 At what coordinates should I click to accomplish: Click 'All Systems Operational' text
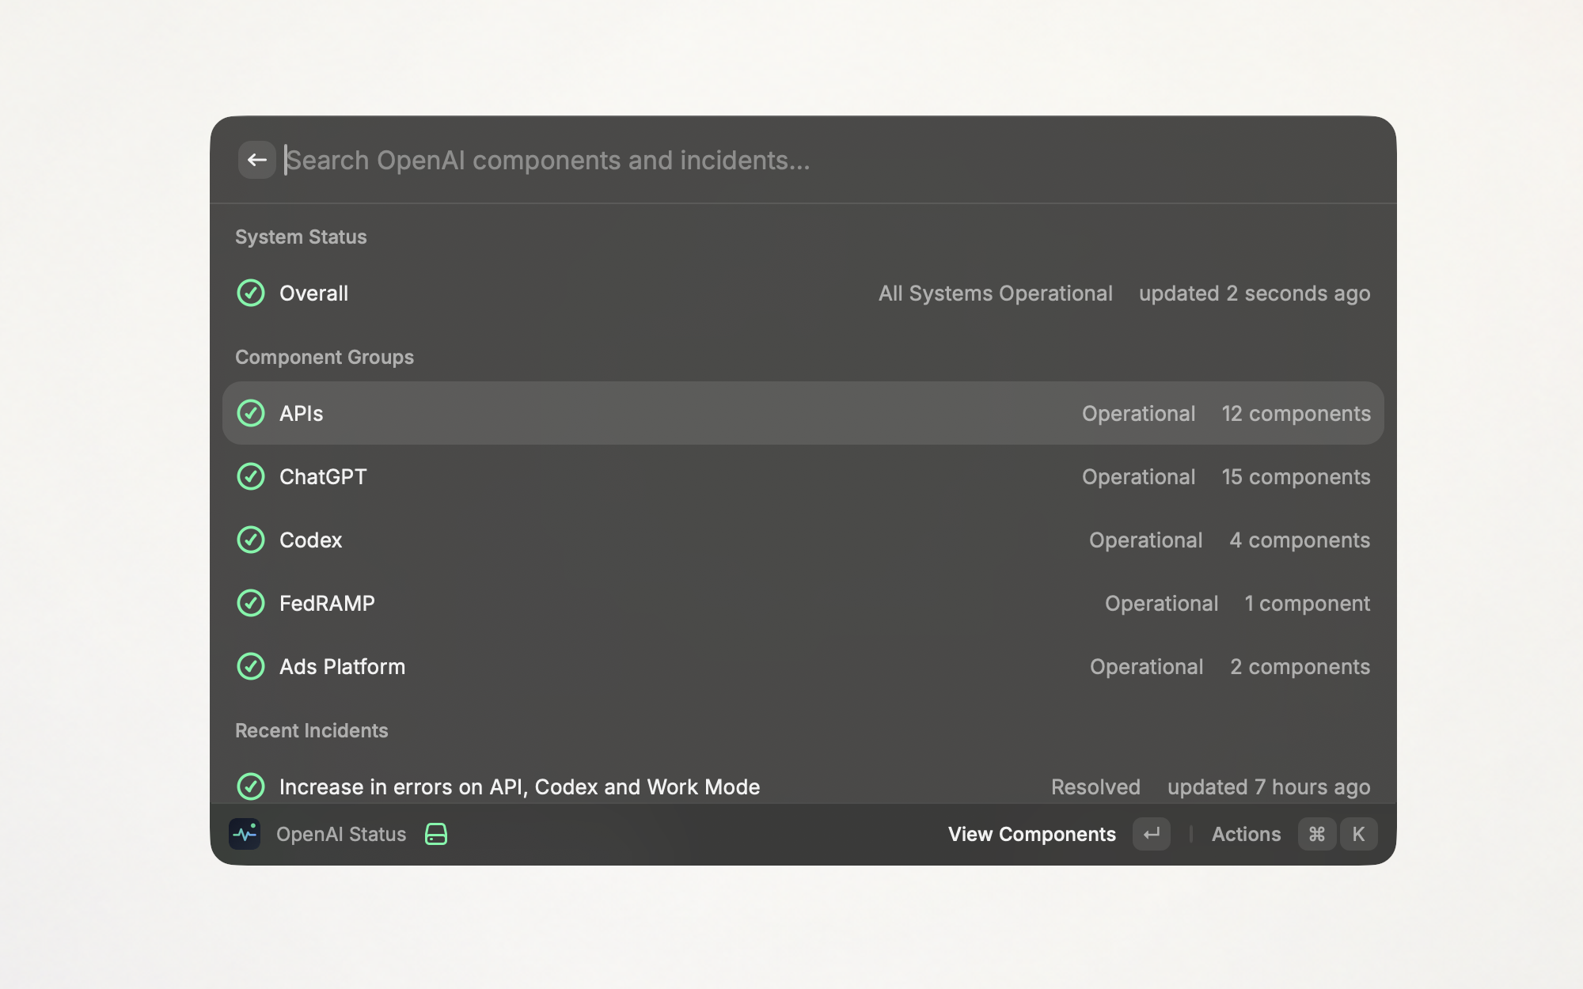click(x=995, y=293)
